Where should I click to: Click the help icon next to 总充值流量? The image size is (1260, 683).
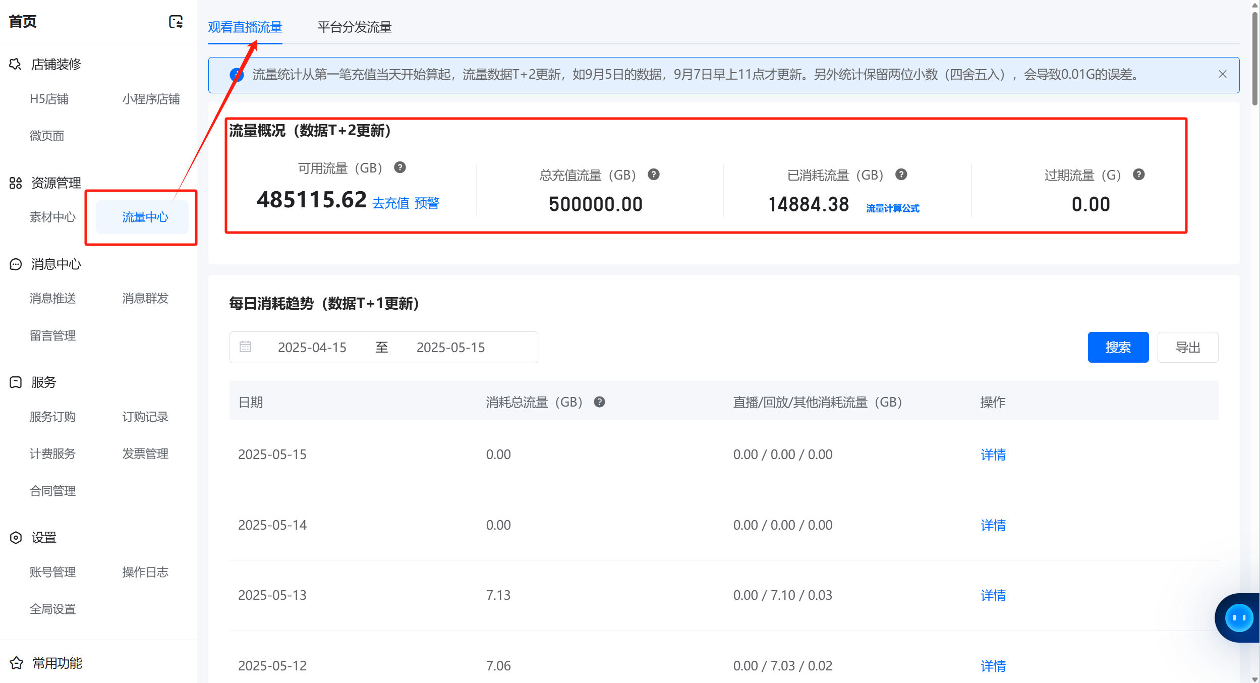(x=654, y=175)
